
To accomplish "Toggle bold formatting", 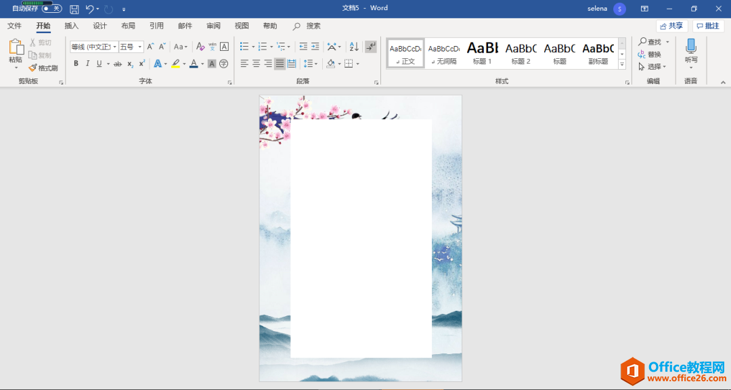I will [x=76, y=64].
